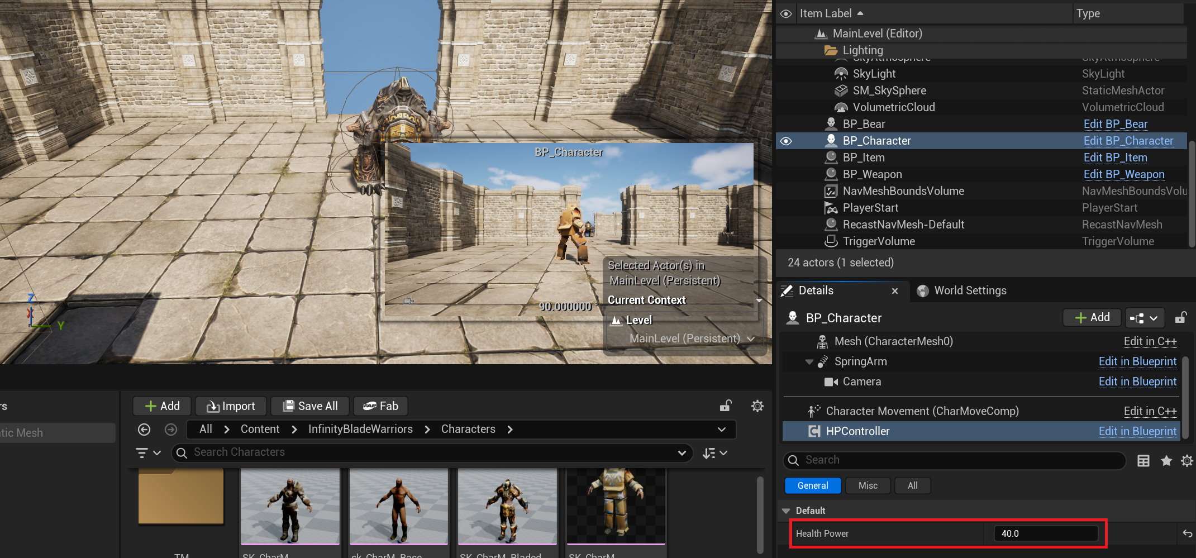Go back in Content Browser history

(144, 430)
